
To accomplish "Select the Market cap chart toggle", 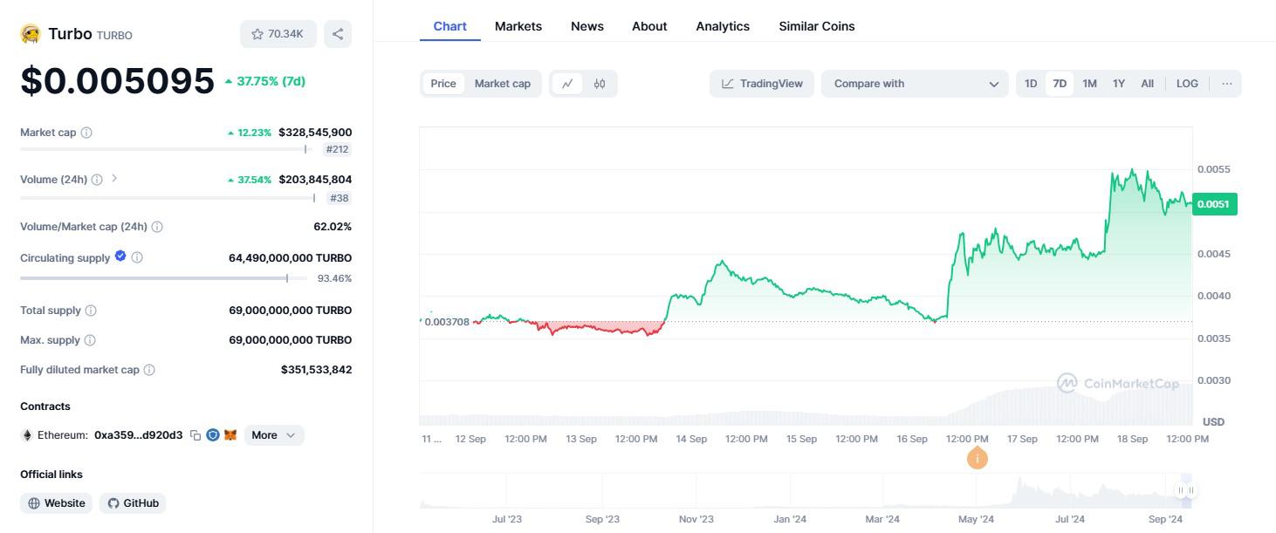I will pyautogui.click(x=503, y=84).
